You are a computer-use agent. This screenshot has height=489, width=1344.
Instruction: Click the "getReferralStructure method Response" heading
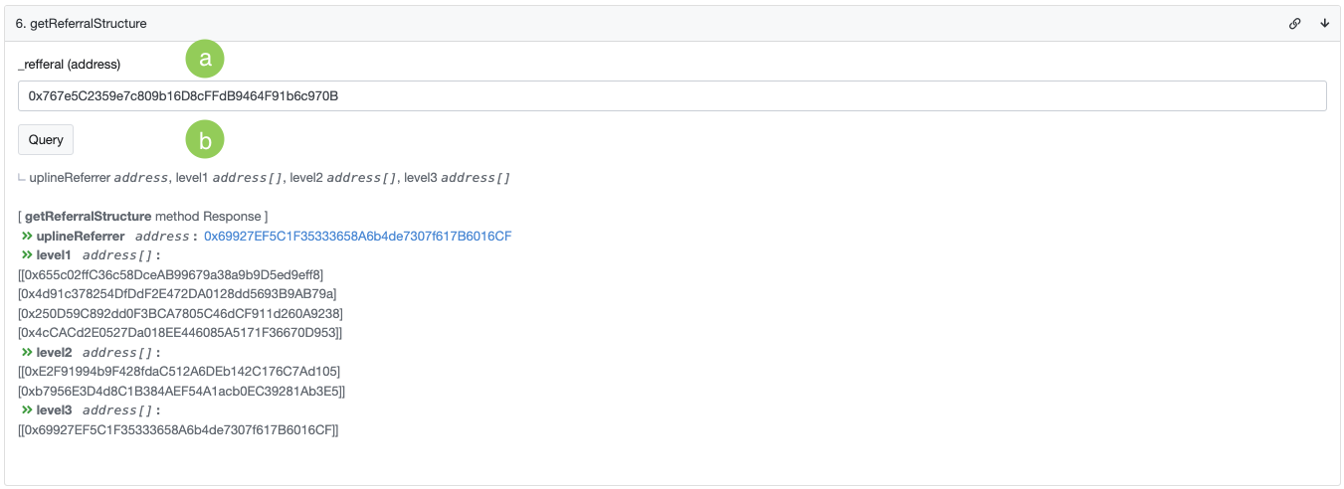pyautogui.click(x=142, y=216)
